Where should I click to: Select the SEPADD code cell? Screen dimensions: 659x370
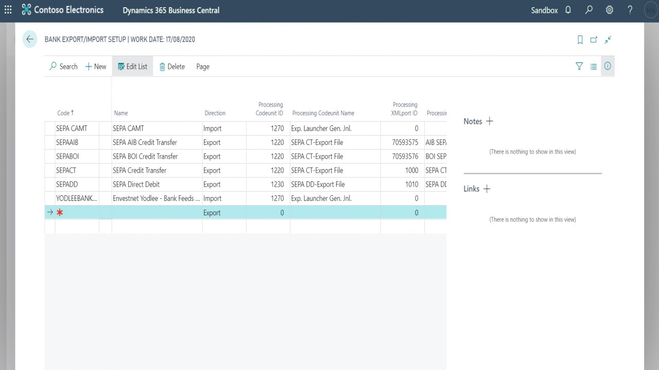pos(77,184)
